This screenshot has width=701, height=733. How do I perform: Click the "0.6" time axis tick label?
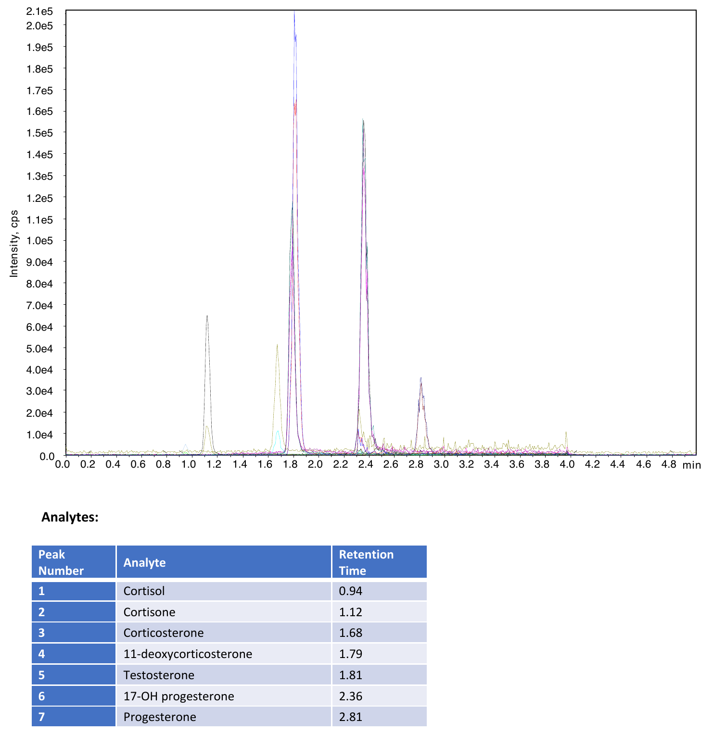[x=139, y=464]
